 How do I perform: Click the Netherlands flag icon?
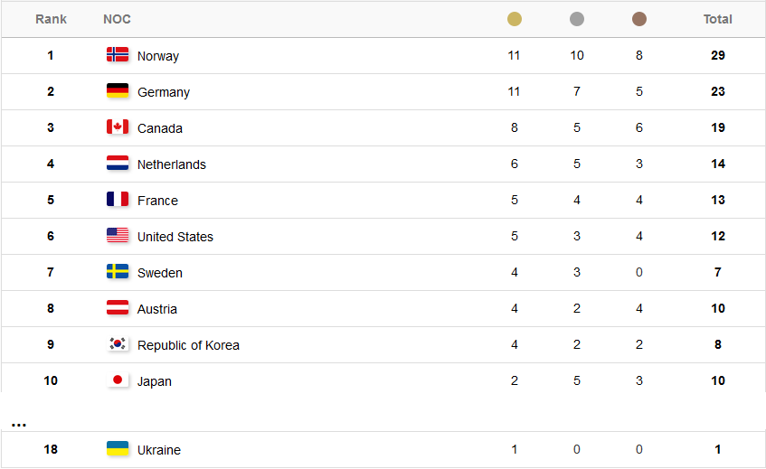tap(118, 164)
